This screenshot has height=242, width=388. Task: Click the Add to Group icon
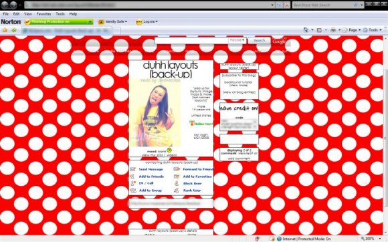coord(133,191)
